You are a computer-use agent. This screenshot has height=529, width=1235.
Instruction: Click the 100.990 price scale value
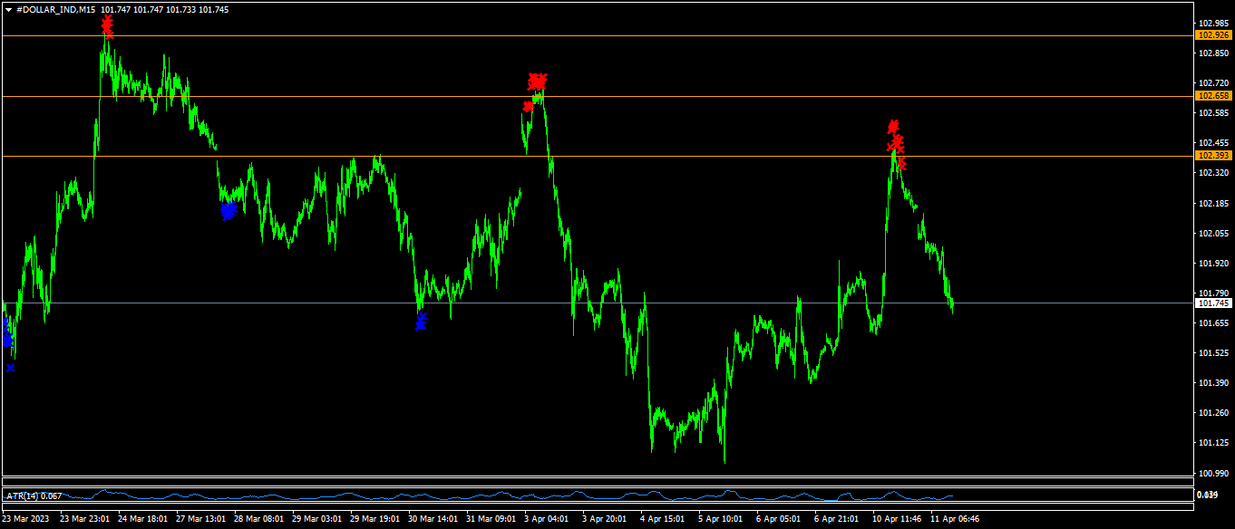click(x=1214, y=473)
